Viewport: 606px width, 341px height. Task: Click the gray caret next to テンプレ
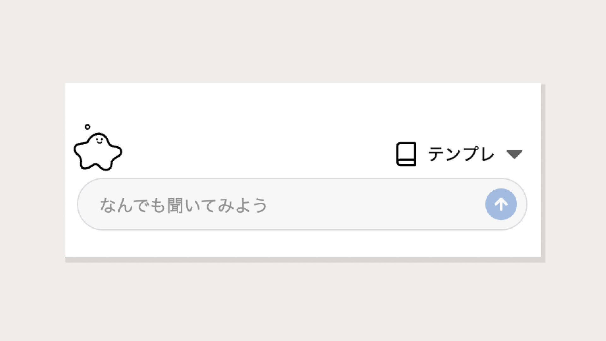pyautogui.click(x=514, y=154)
